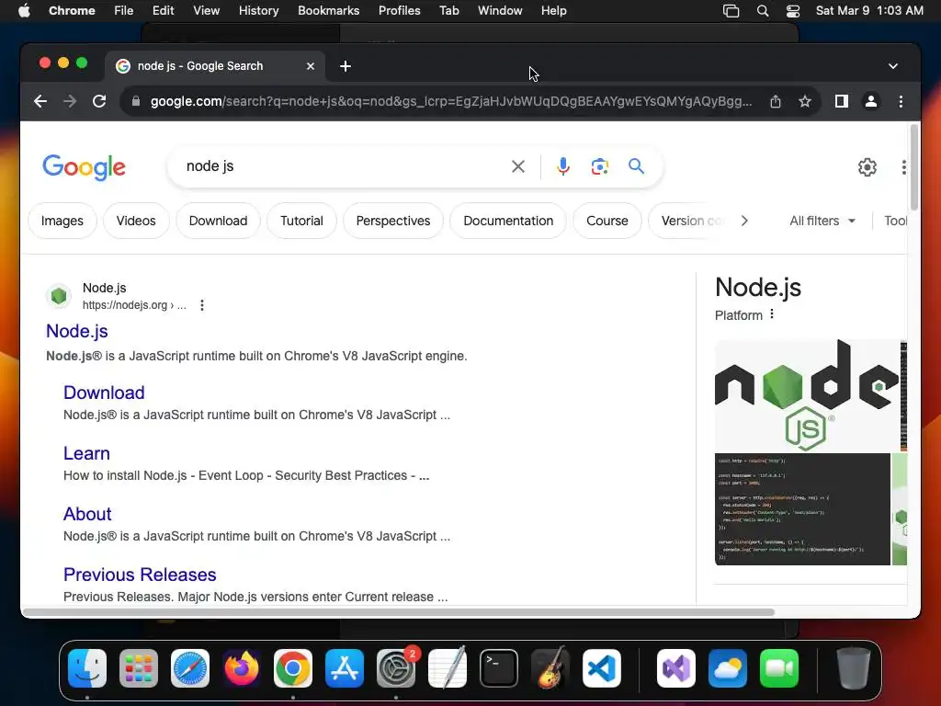Open the Trash in the Dock
Screen dimensions: 941x706
point(854,668)
